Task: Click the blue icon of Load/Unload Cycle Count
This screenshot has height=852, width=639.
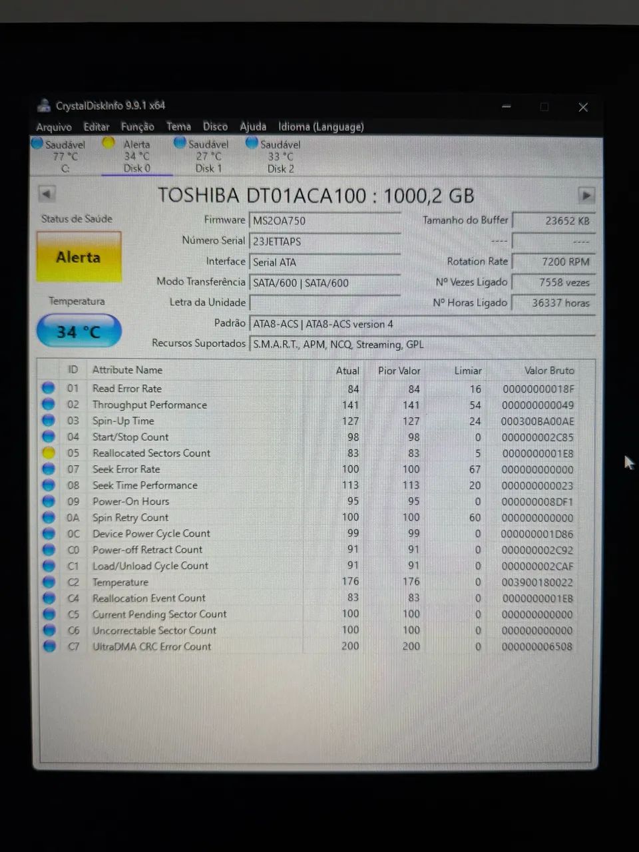Action: click(49, 566)
